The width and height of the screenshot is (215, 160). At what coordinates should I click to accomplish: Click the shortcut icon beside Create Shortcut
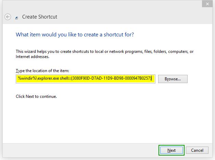click(16, 18)
